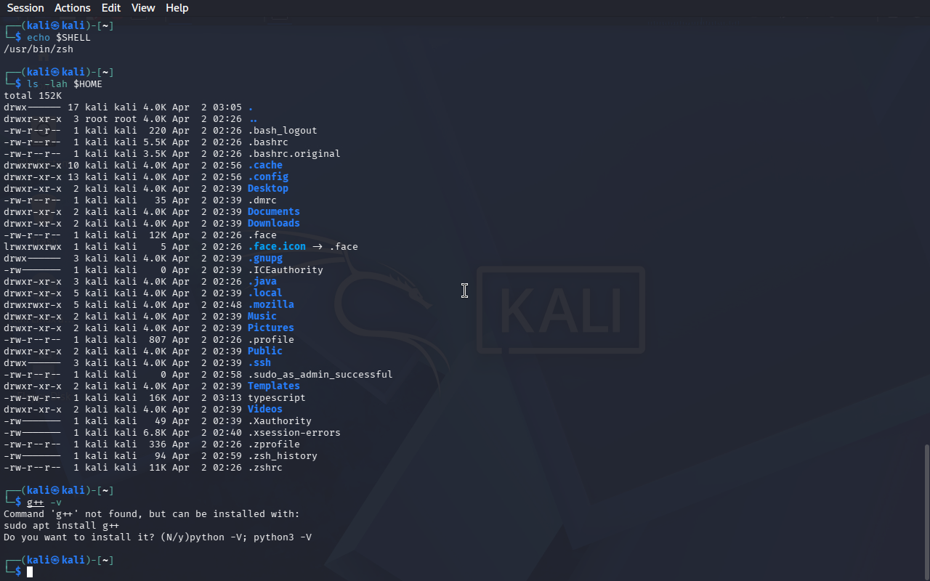Click the Documents directory entry
930x581 pixels.
[273, 212]
